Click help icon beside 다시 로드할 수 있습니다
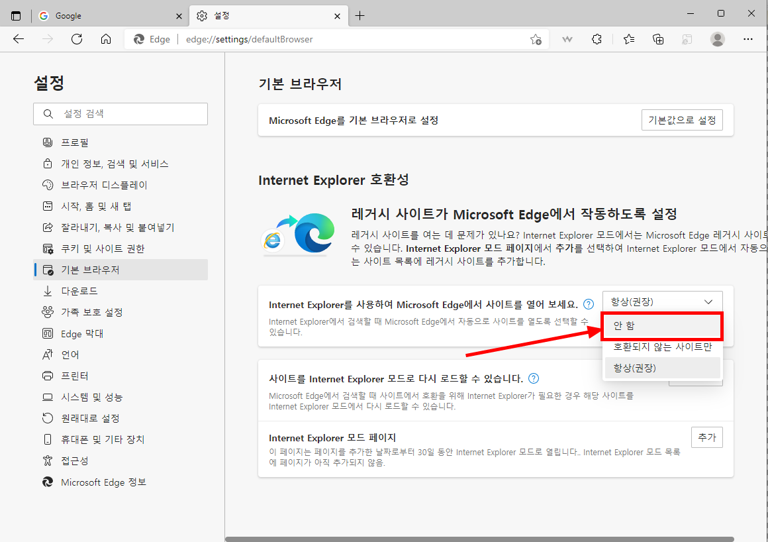Image resolution: width=768 pixels, height=542 pixels. coord(534,378)
